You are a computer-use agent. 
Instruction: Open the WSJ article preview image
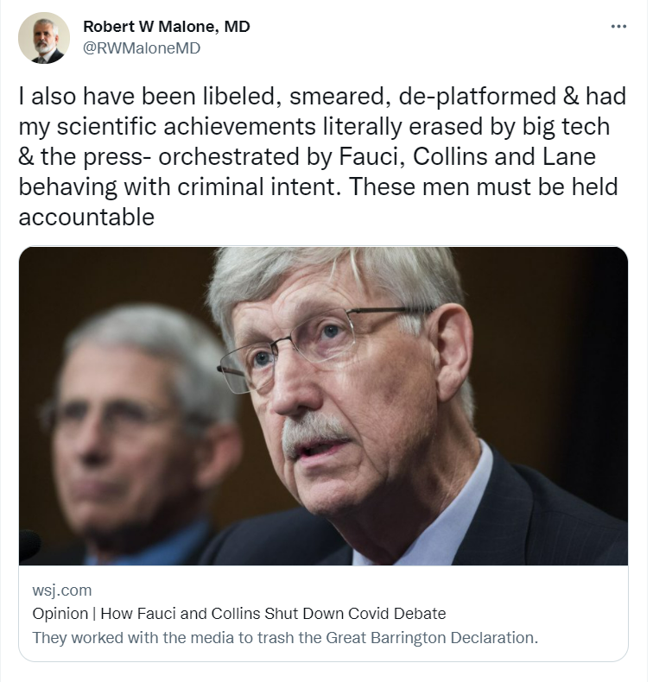323,406
